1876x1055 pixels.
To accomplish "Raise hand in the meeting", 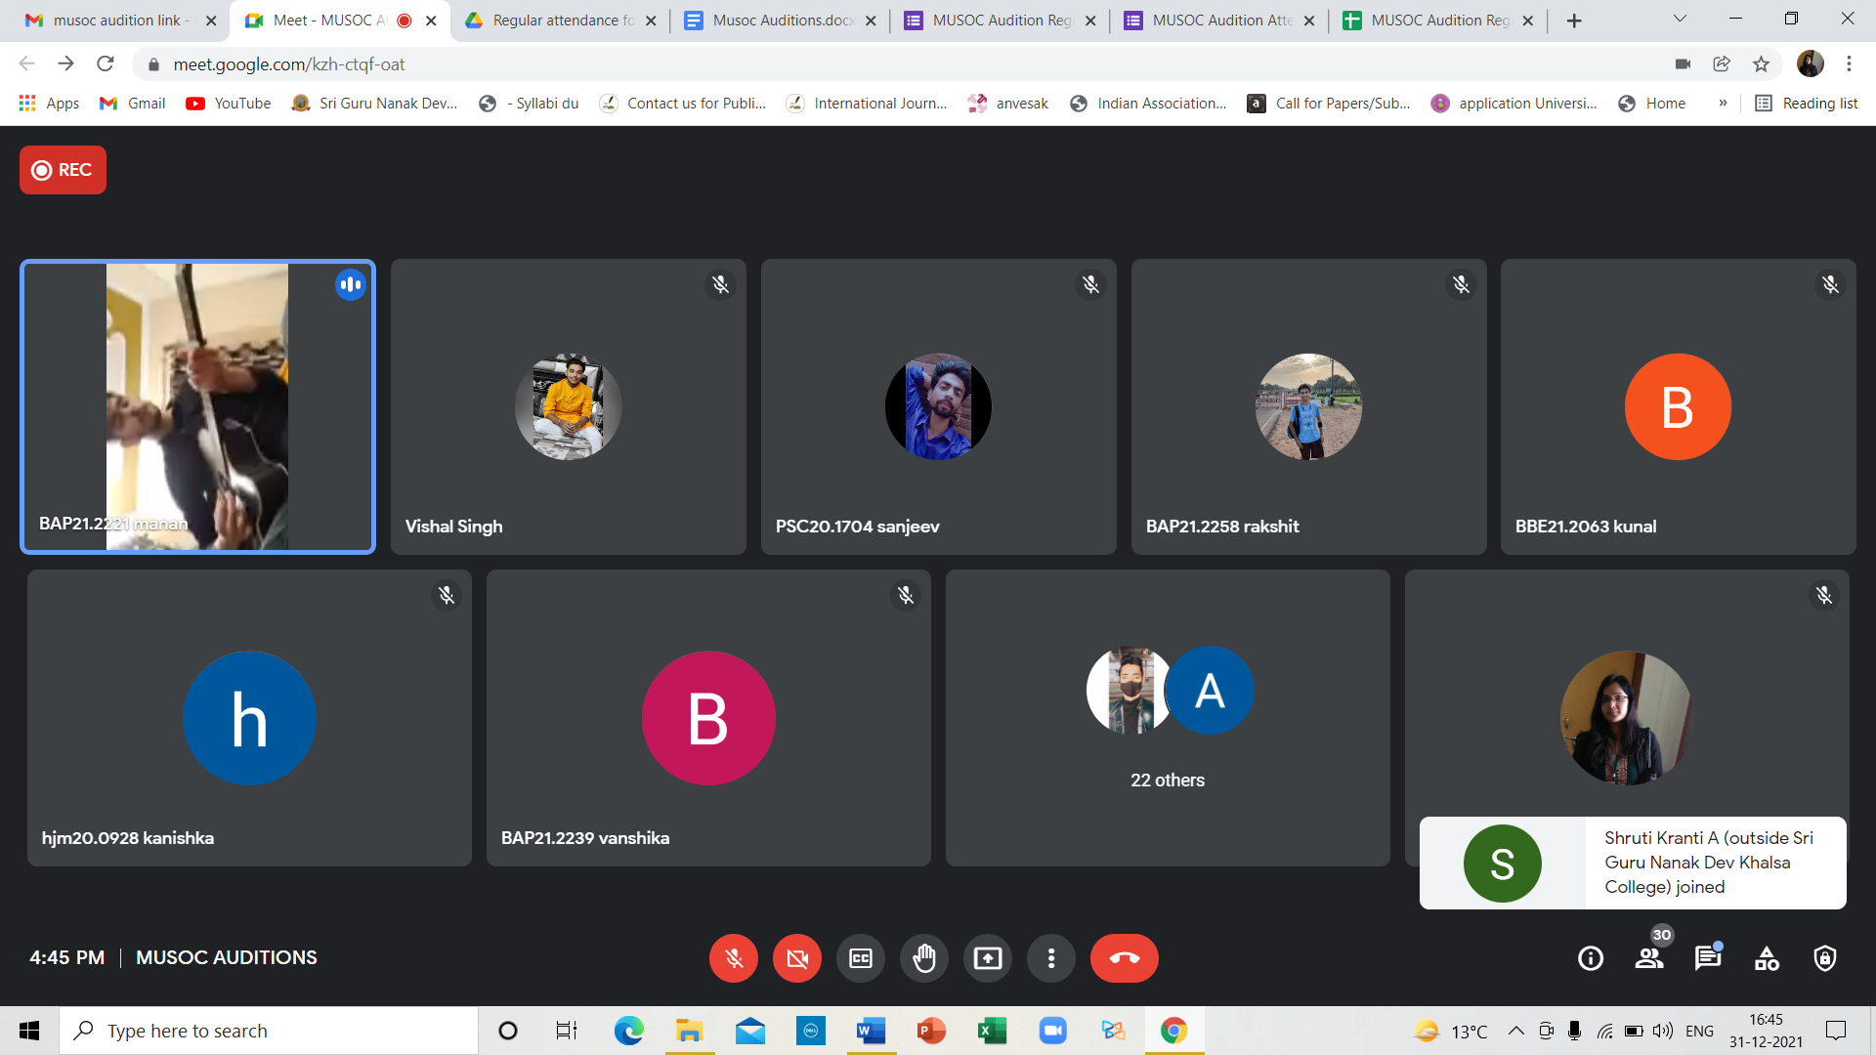I will 923,958.
